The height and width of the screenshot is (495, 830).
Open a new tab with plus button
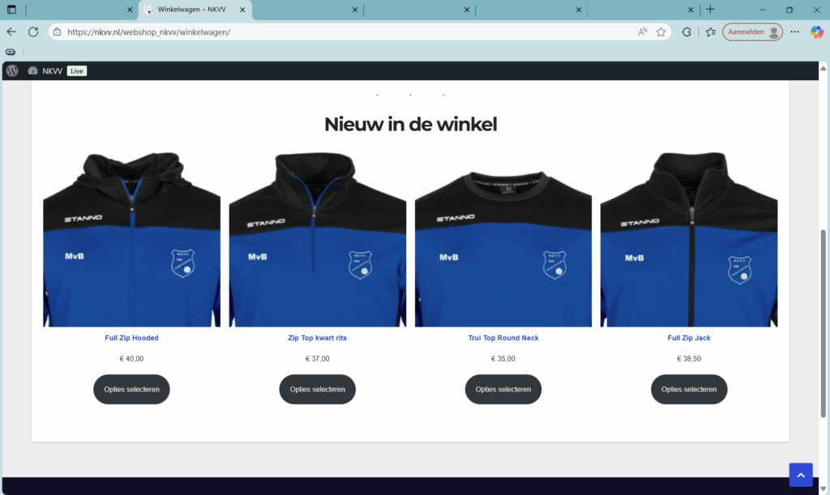[710, 10]
